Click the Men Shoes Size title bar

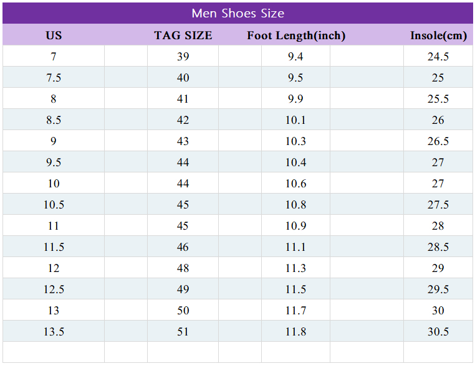tap(238, 13)
